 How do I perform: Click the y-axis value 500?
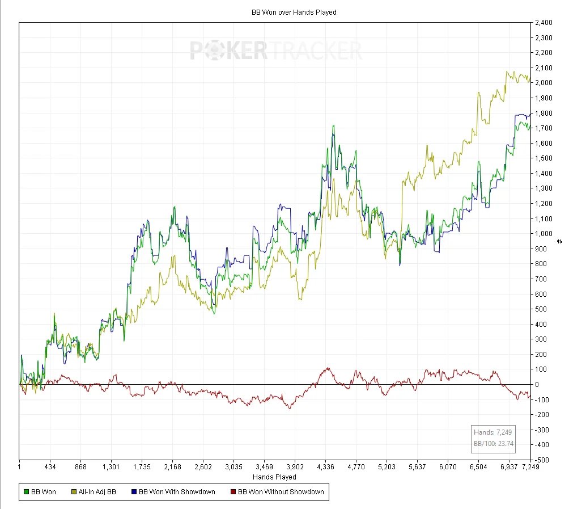541,309
